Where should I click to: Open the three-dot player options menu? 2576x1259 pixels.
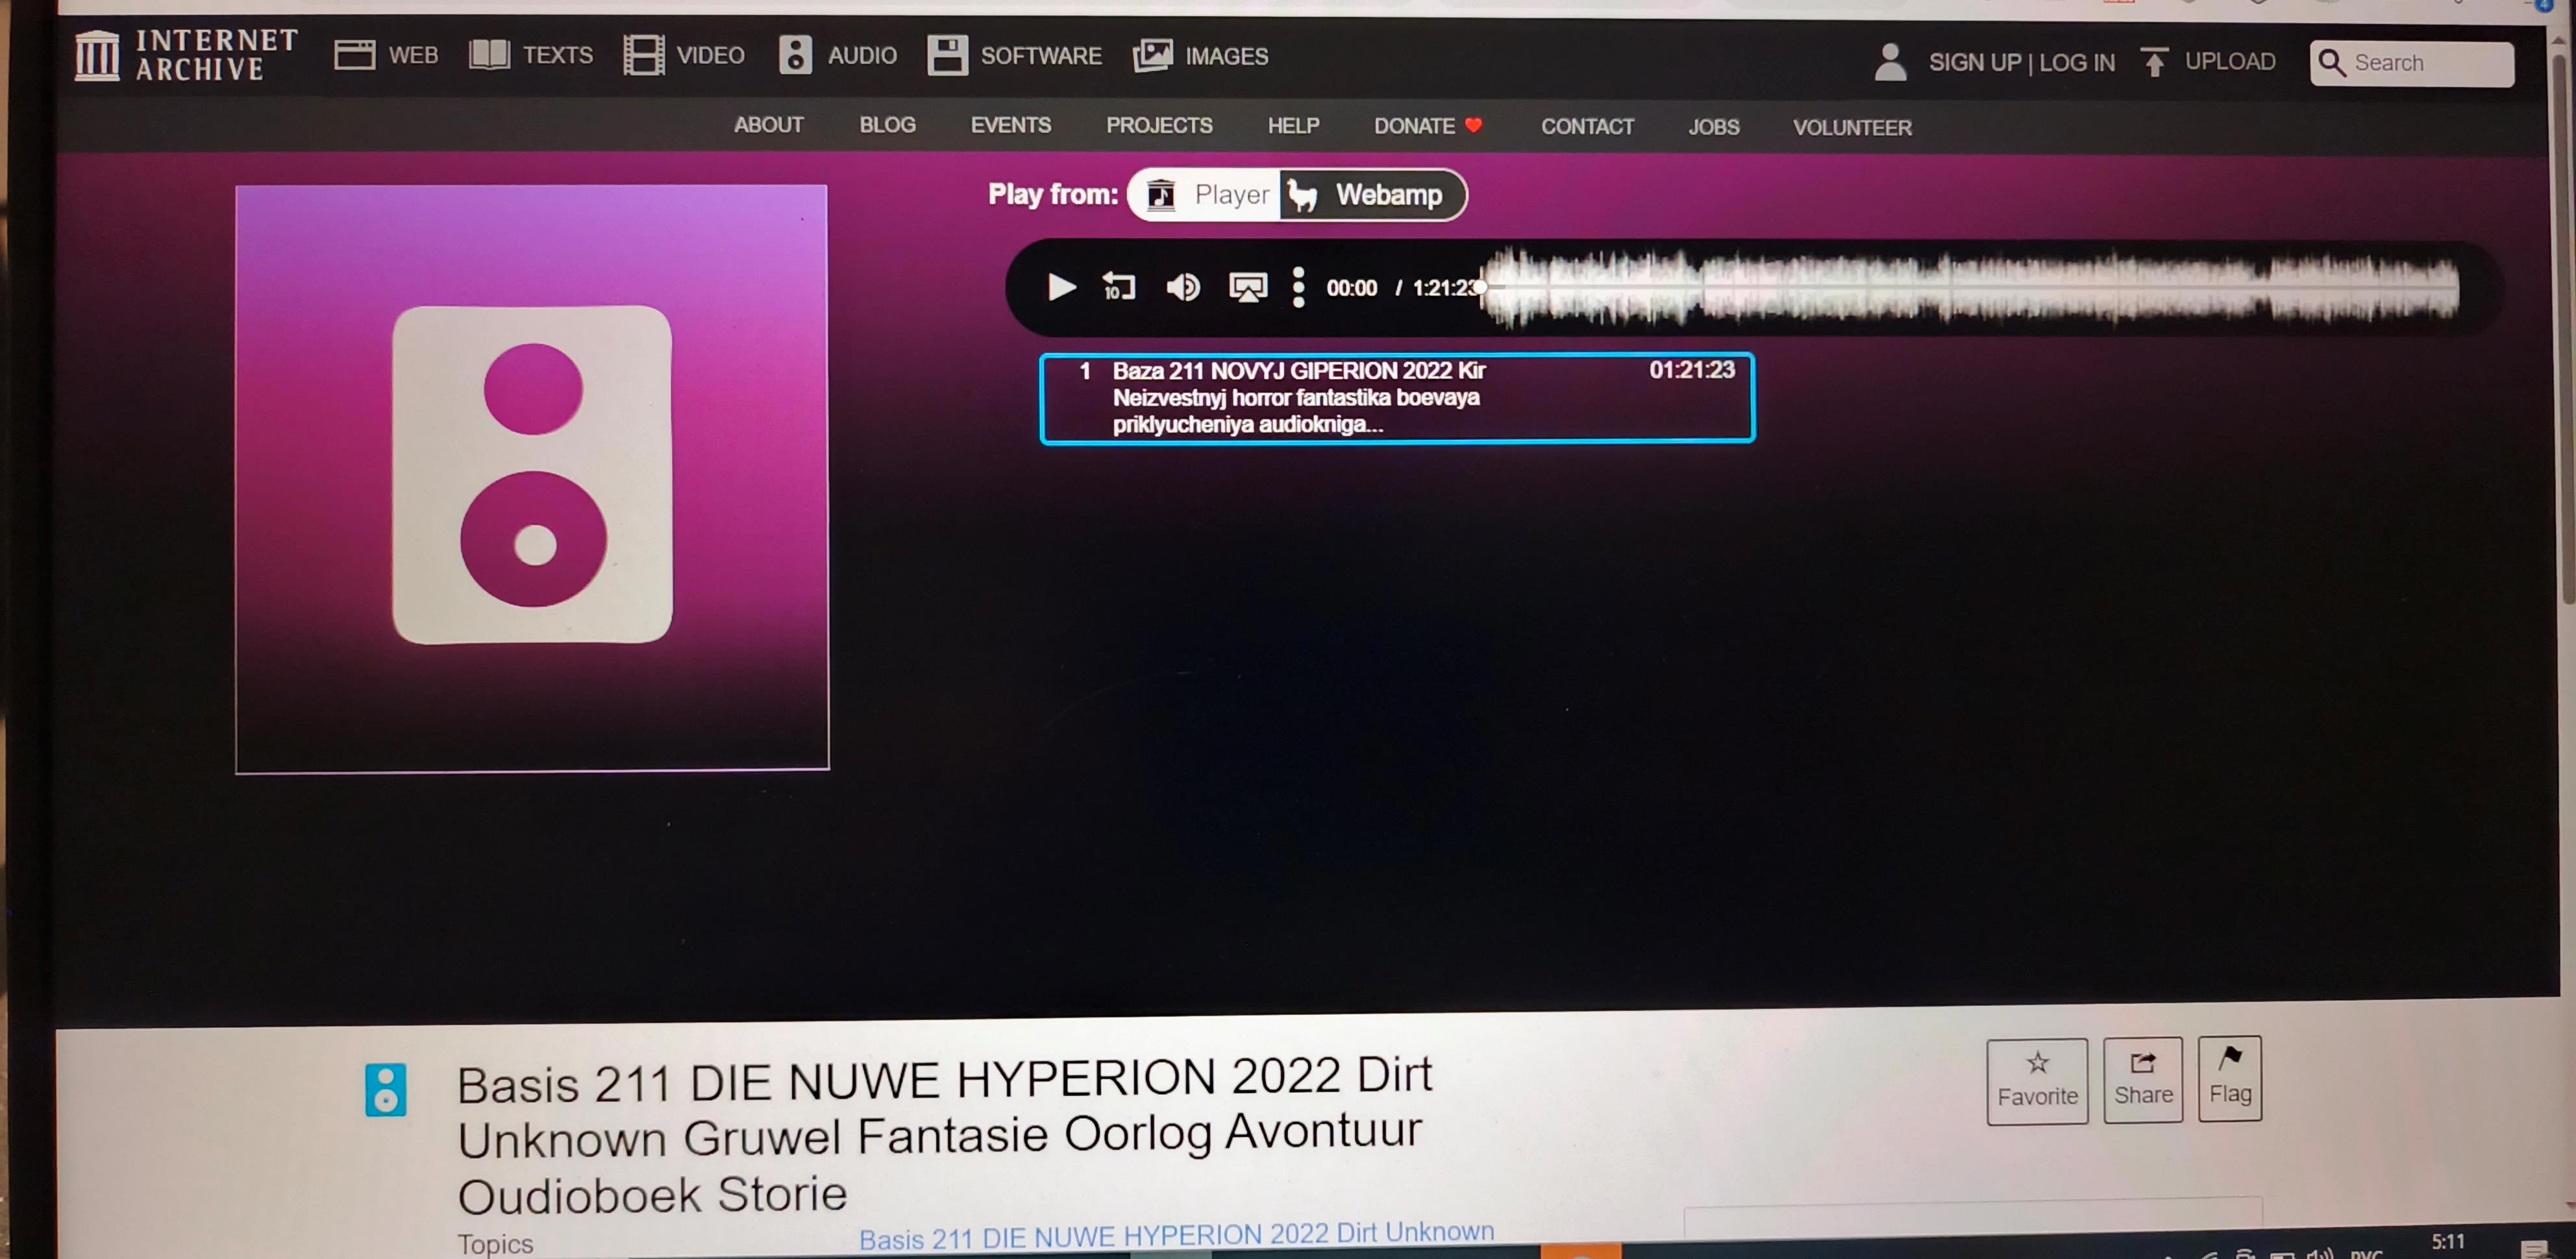pos(1298,288)
